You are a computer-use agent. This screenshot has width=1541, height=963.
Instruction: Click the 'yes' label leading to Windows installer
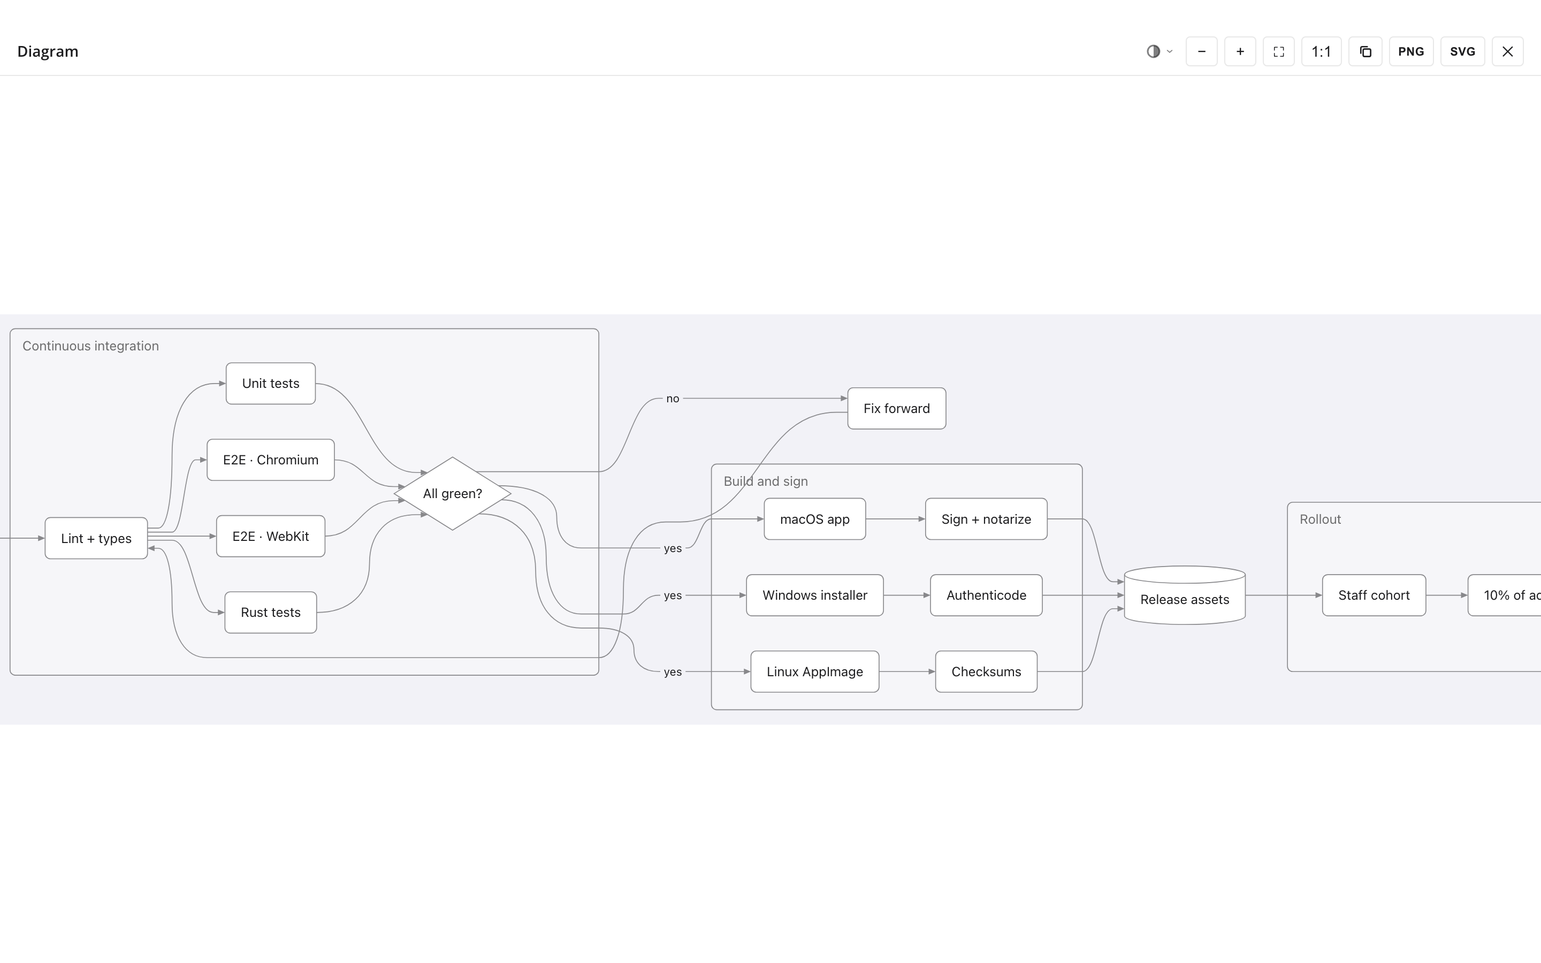(673, 595)
